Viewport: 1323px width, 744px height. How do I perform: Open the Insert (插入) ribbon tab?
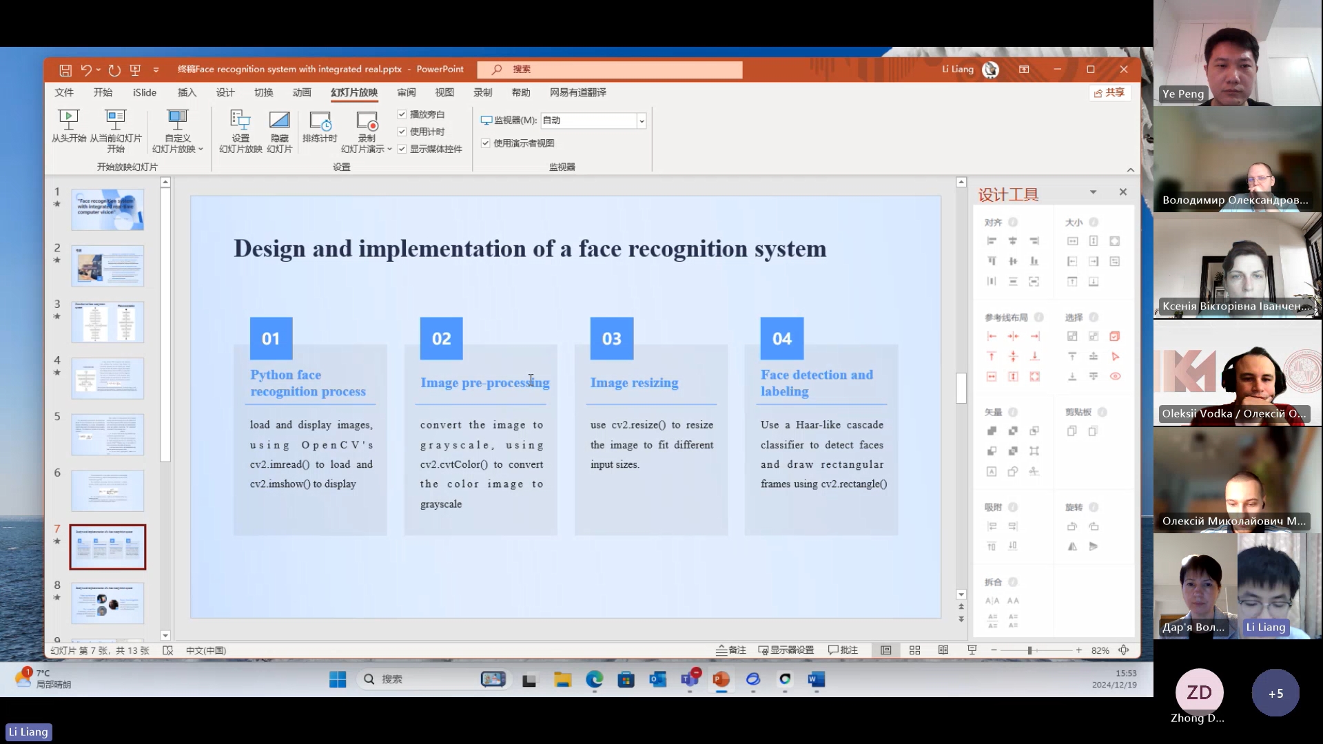coord(187,92)
